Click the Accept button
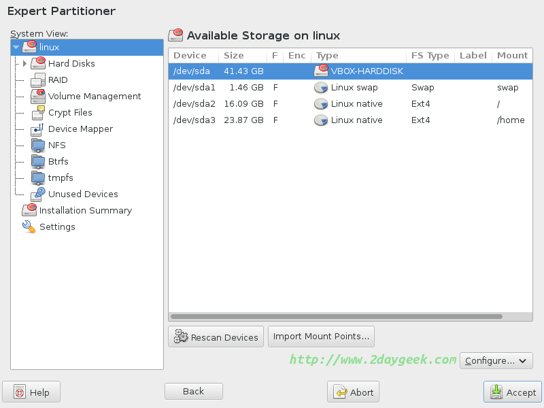544x408 pixels. coord(513,392)
